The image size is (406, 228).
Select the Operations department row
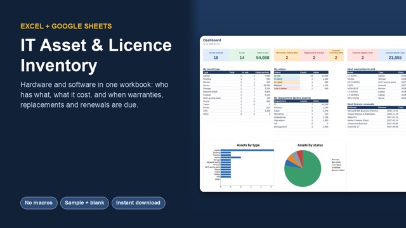[x=301, y=120]
